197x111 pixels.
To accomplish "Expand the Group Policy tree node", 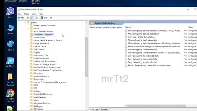I will (x=28, y=79).
